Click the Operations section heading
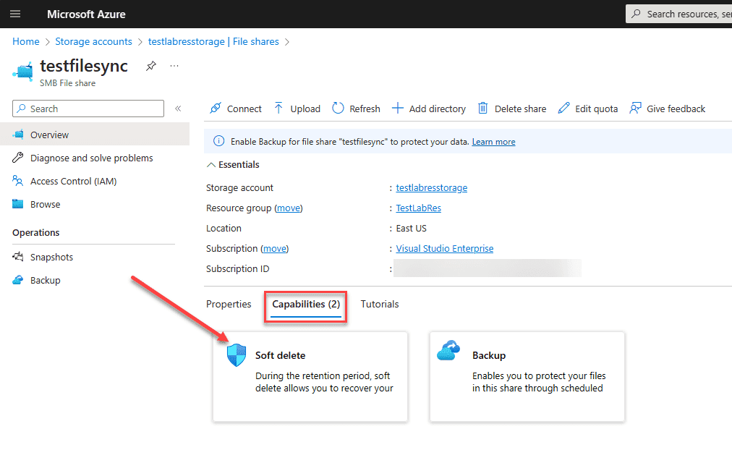The width and height of the screenshot is (732, 450). pyautogui.click(x=36, y=232)
